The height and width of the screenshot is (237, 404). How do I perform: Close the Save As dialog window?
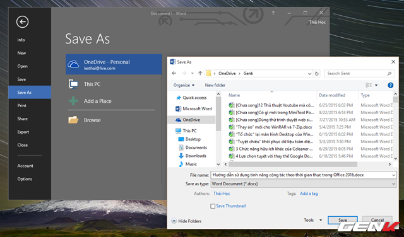pyautogui.click(x=393, y=62)
